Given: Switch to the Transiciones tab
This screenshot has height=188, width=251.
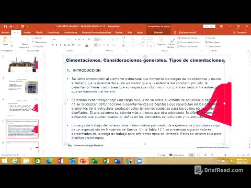Looking at the screenshot, I should (53, 32).
